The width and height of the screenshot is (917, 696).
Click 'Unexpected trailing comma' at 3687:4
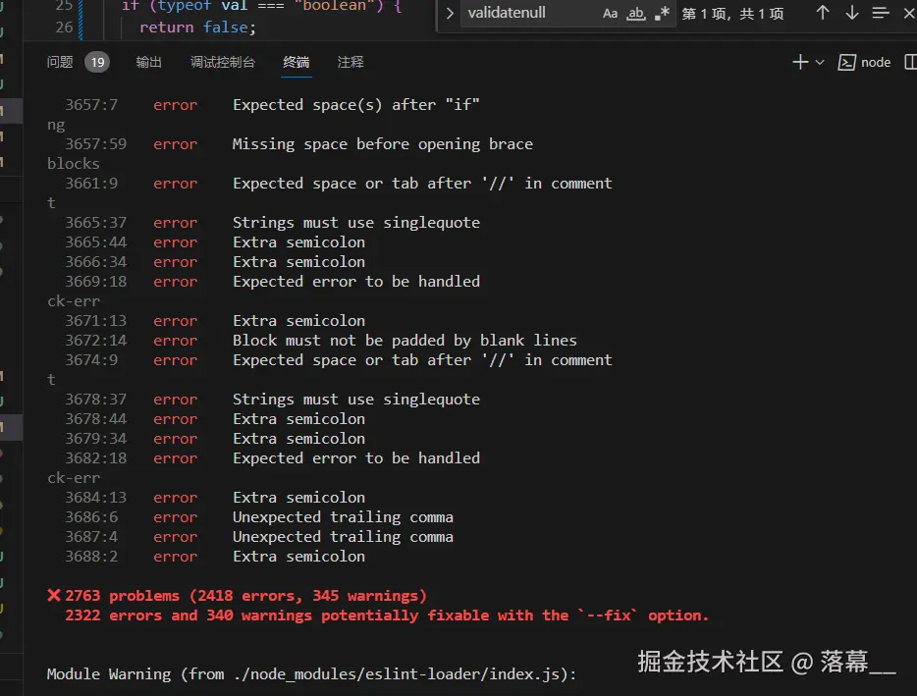343,536
